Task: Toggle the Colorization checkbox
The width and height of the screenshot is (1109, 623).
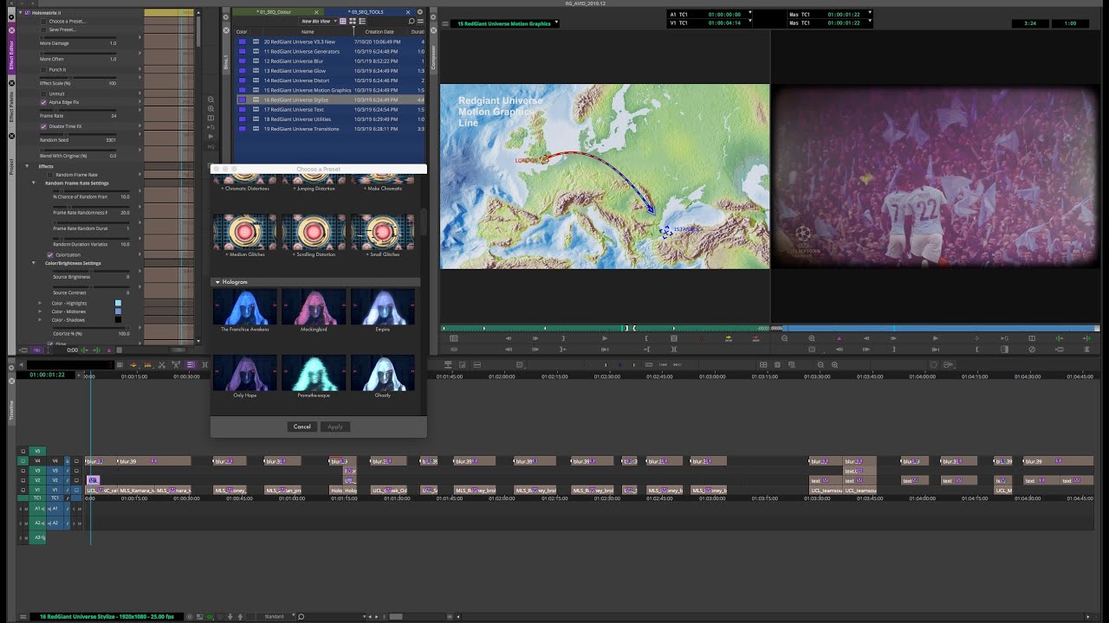Action: coord(50,254)
